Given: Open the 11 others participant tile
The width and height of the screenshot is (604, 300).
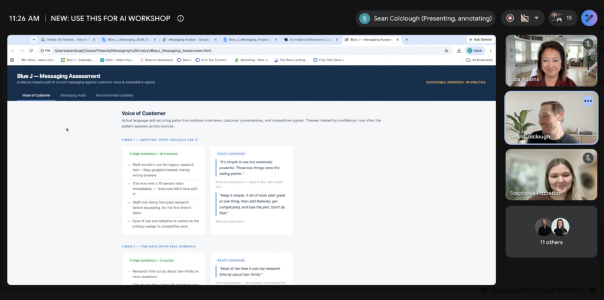Looking at the screenshot, I should pos(552,232).
